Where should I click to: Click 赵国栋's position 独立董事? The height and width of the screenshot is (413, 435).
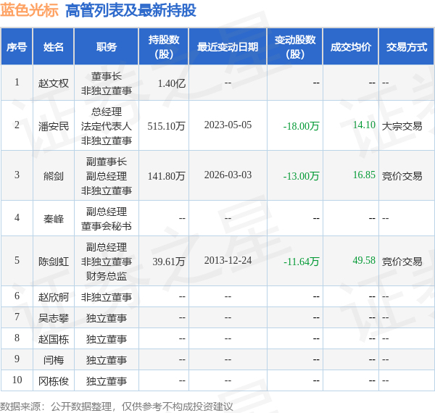tap(107, 339)
